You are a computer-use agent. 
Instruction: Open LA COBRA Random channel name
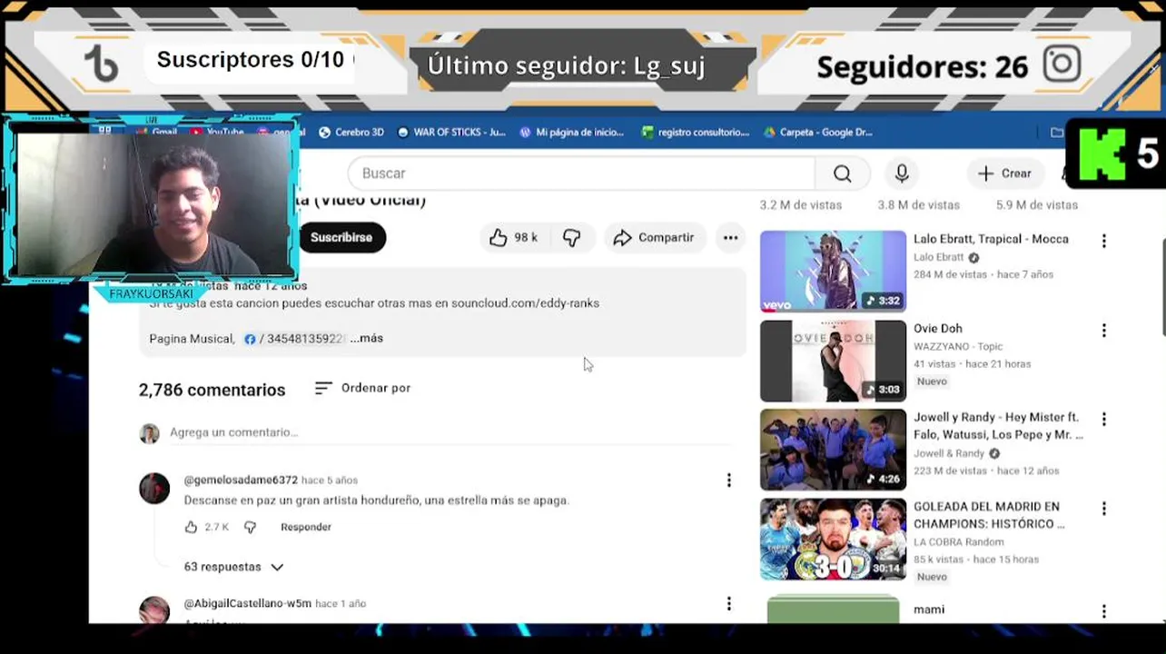pyautogui.click(x=958, y=542)
